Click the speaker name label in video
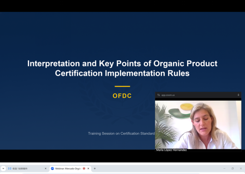Viewport: 245px width, 174px height. click(171, 150)
